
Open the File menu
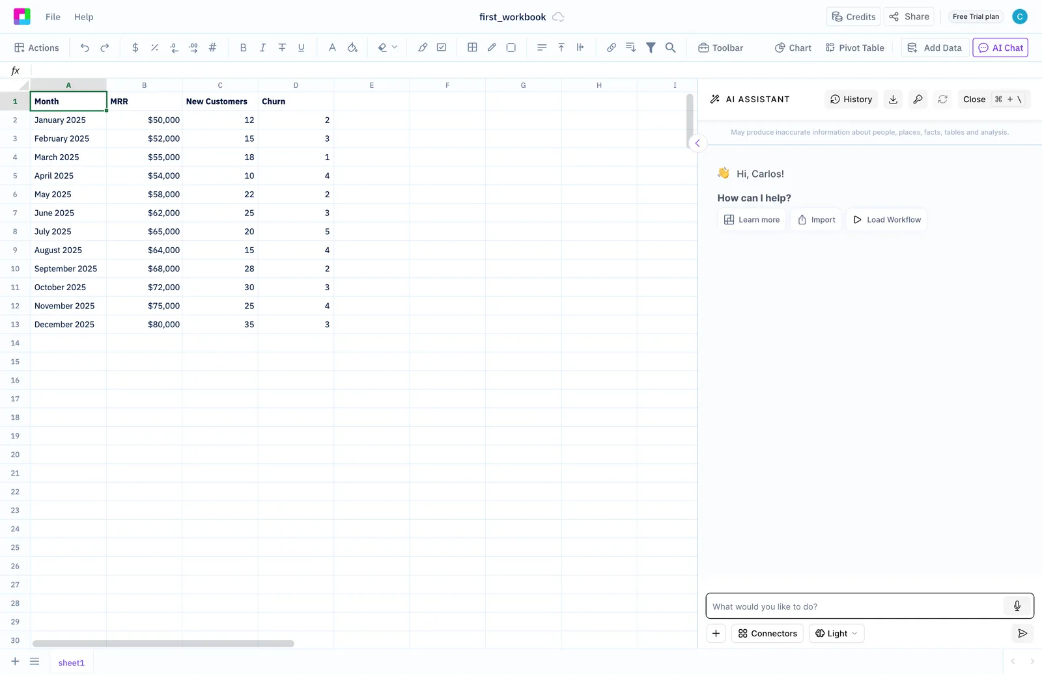[x=53, y=17]
